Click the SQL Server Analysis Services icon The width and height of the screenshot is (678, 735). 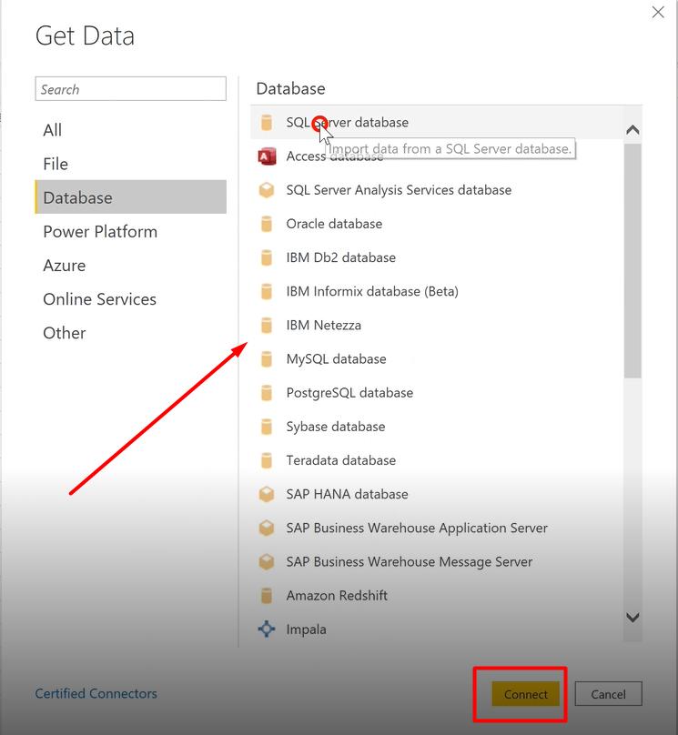click(268, 190)
